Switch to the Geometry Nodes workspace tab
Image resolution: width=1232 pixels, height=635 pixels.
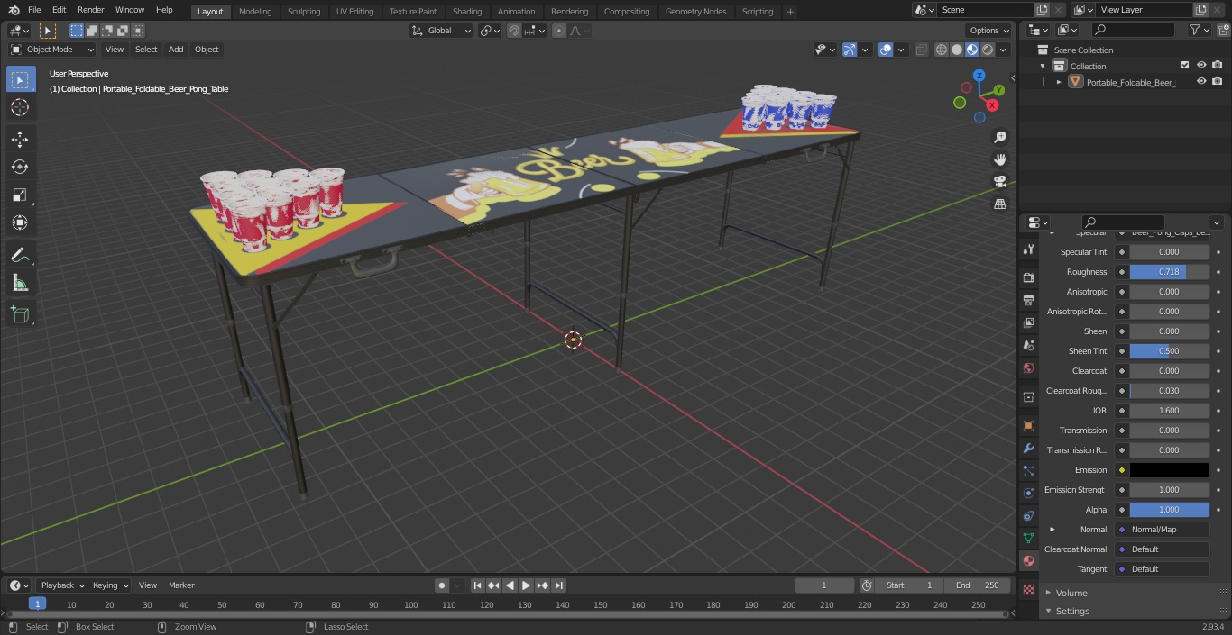[x=695, y=12]
